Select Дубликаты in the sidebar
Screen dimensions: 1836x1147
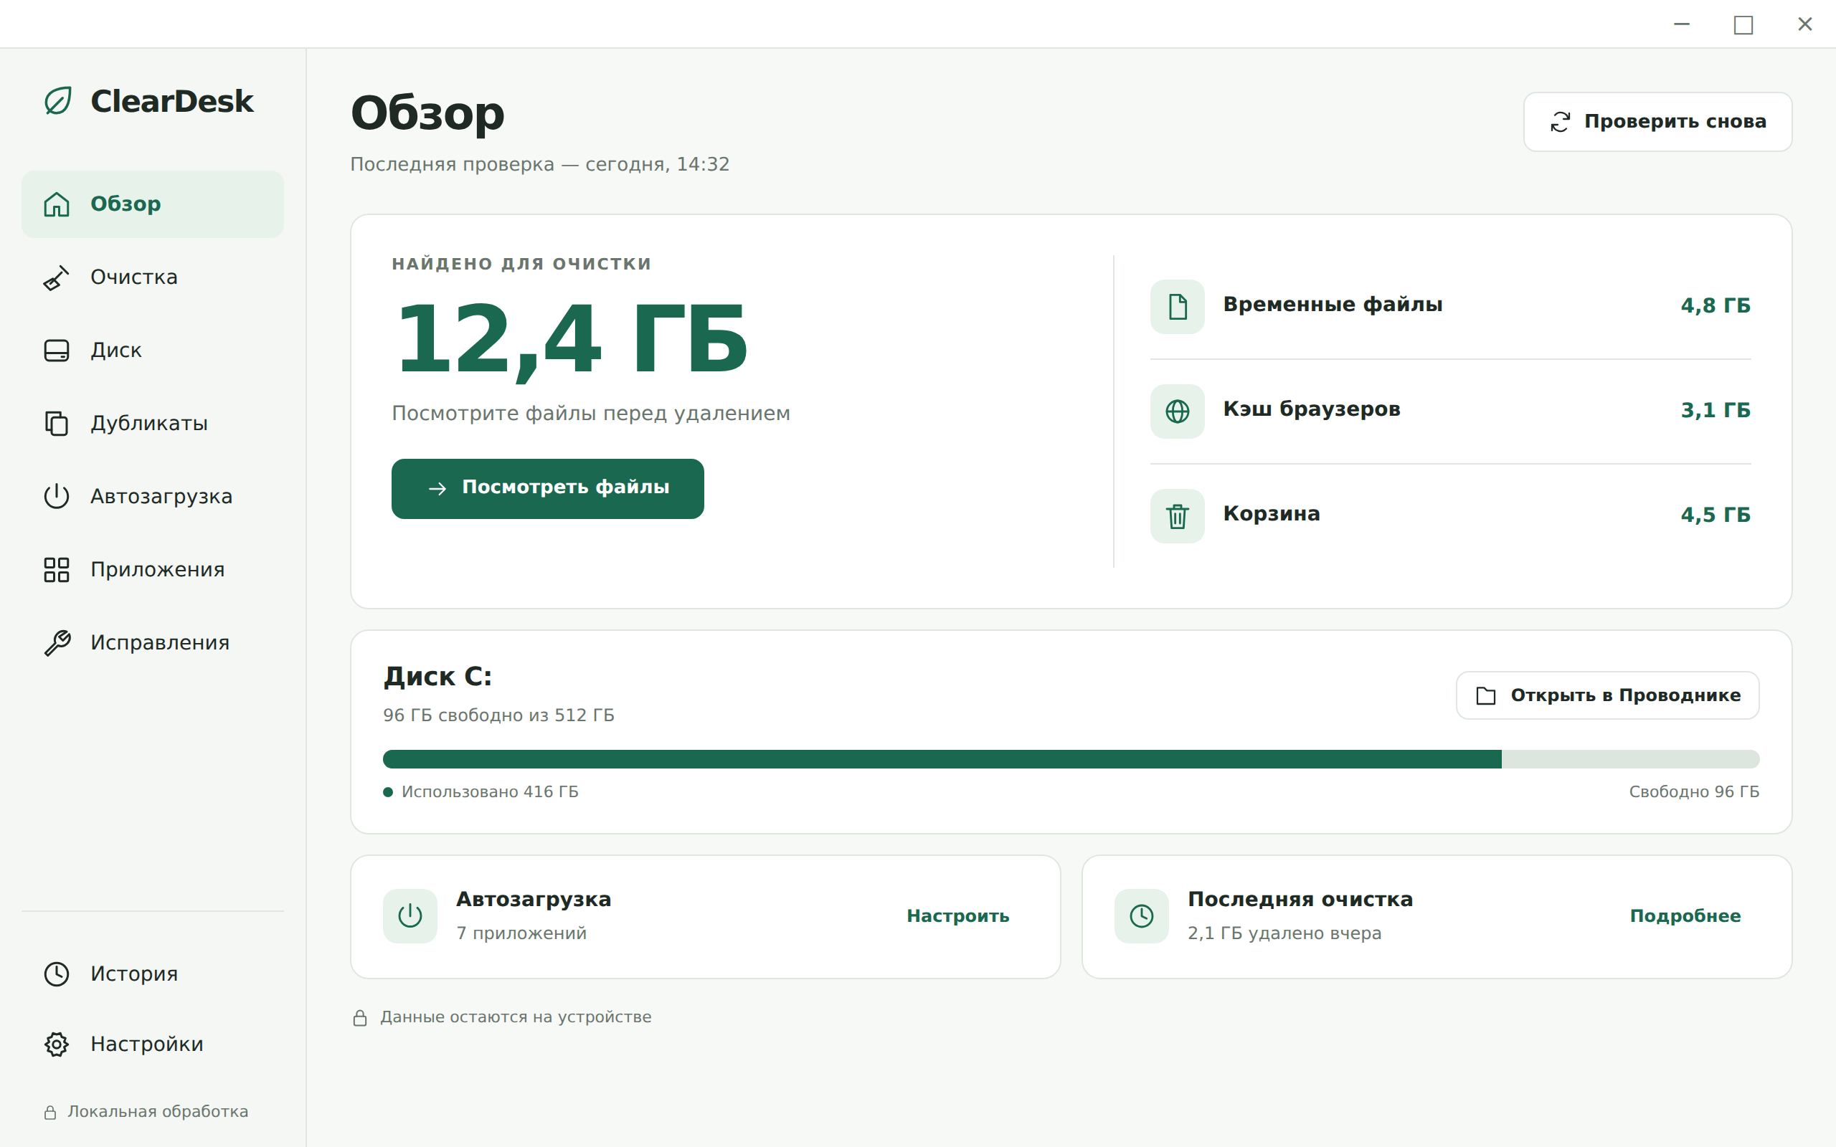153,423
